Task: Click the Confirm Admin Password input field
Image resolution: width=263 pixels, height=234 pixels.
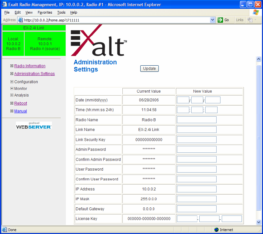Action: pos(196,159)
